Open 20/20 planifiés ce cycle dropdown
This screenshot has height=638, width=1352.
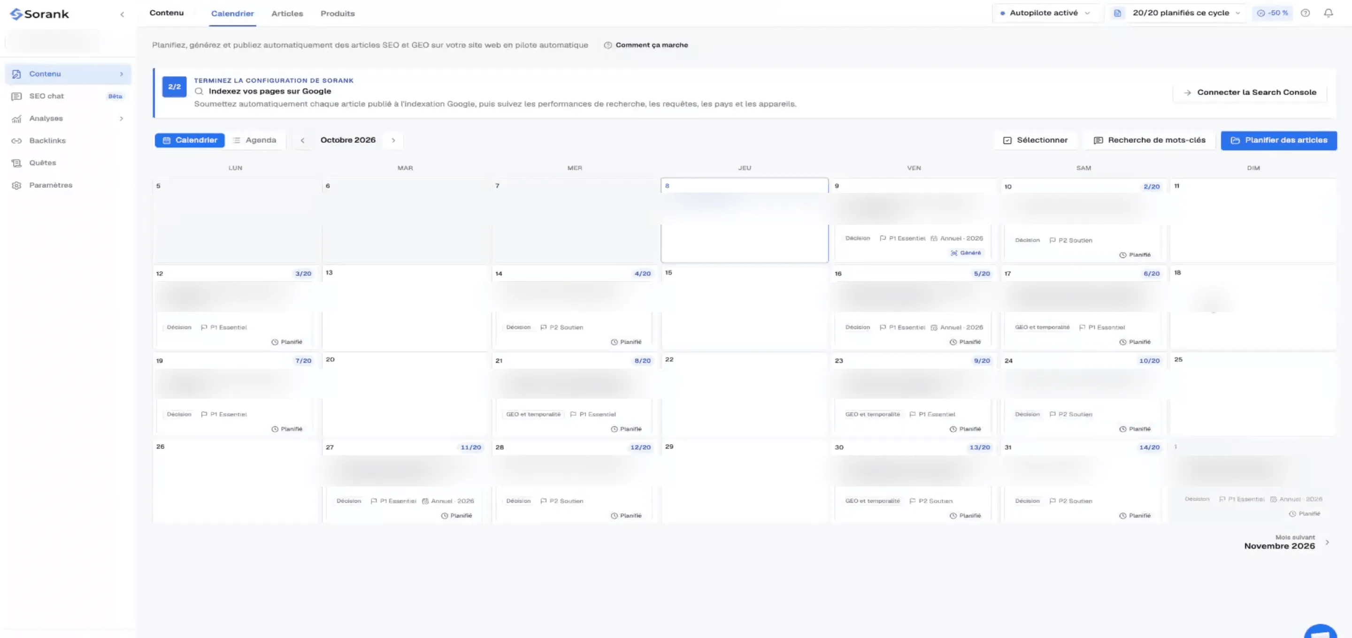[x=1179, y=13]
